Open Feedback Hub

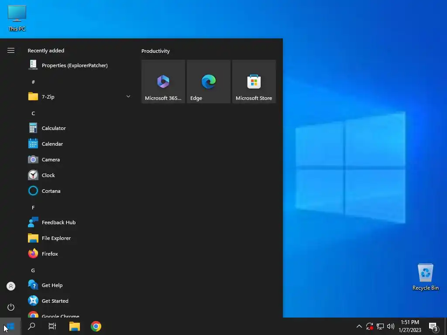[x=79, y=222]
